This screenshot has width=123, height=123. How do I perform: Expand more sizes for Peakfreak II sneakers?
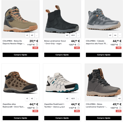pos(78,99)
